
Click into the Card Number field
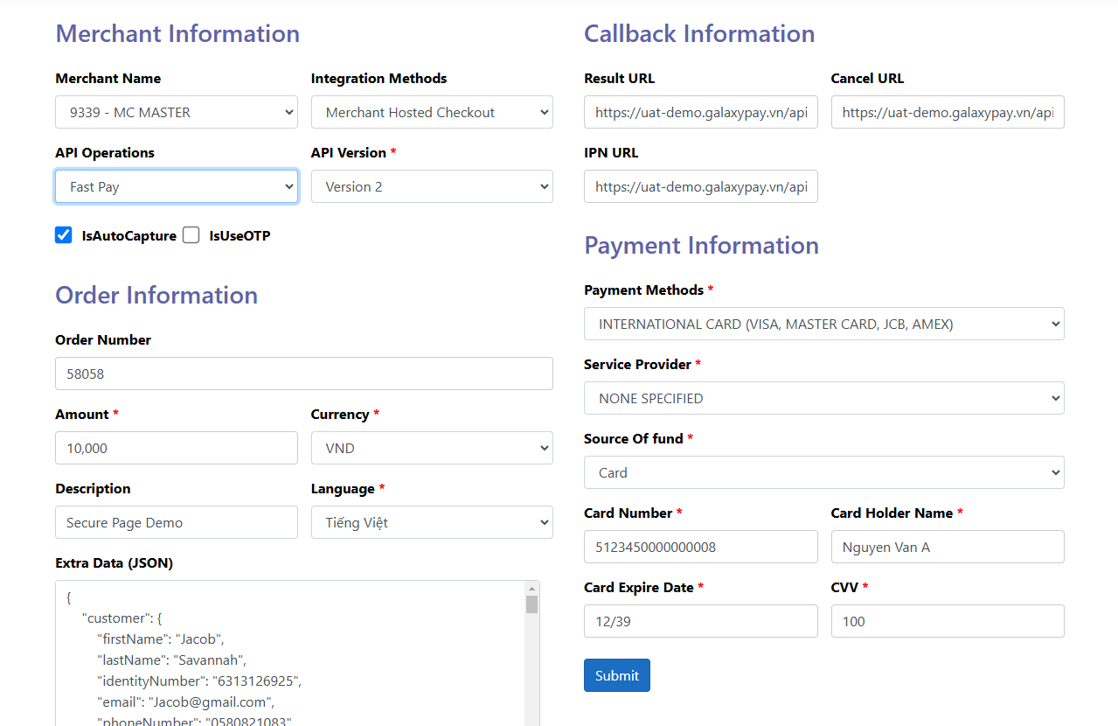700,547
